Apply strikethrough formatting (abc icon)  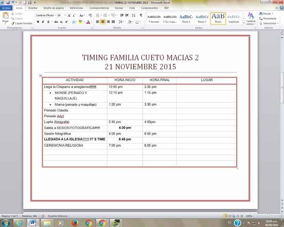tap(56, 22)
